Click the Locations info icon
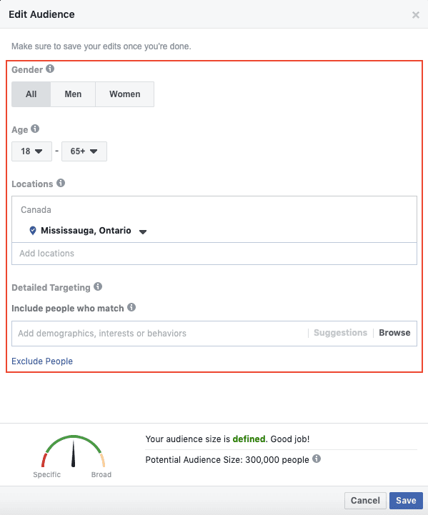428x515 pixels. click(61, 183)
